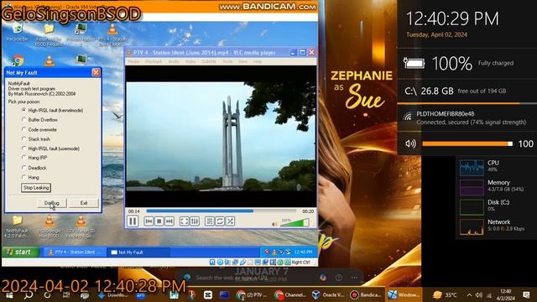Click the Network usage graph widget
Screen dimensions: 537x302
[472, 227]
